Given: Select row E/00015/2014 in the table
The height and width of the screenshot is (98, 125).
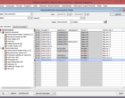Looking at the screenshot, I should [80, 42].
